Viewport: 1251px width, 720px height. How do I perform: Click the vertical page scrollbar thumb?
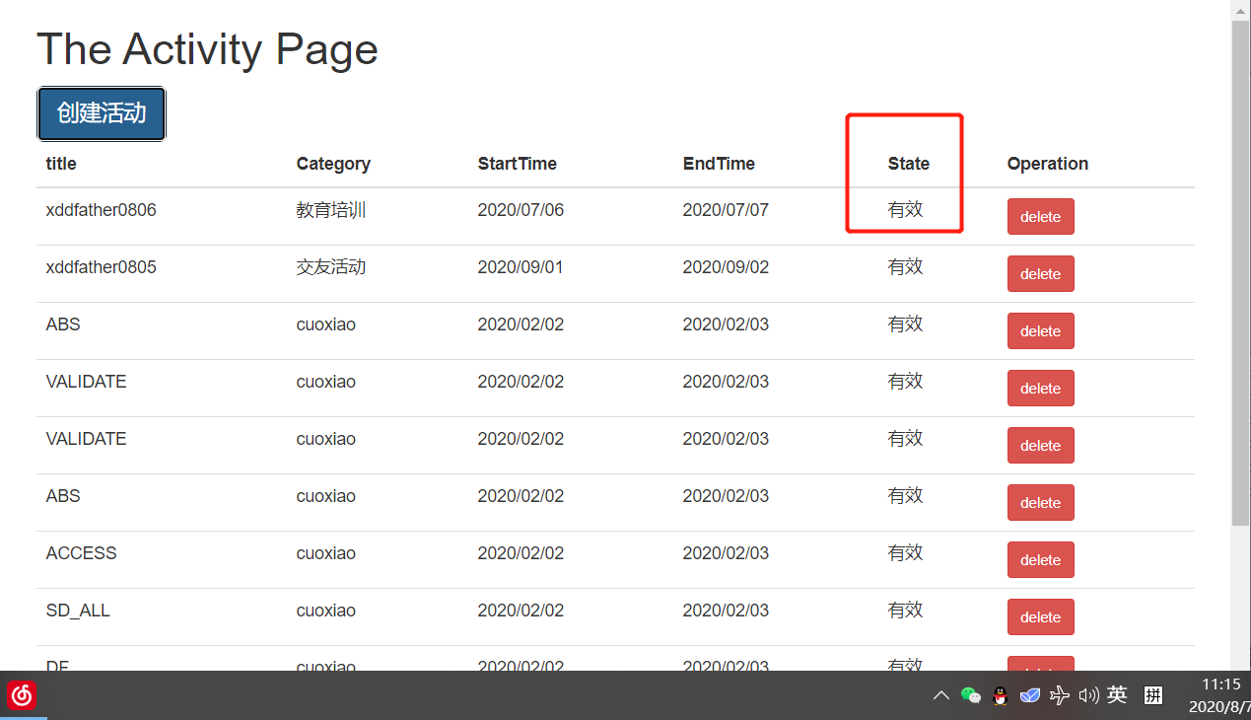click(x=1240, y=271)
